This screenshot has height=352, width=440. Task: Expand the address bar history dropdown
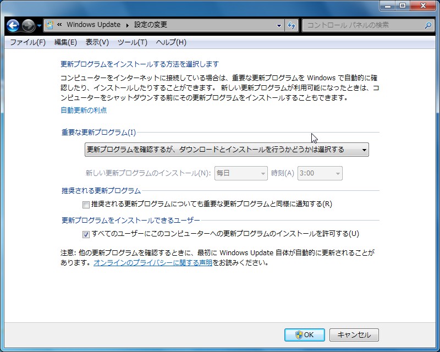pos(279,25)
